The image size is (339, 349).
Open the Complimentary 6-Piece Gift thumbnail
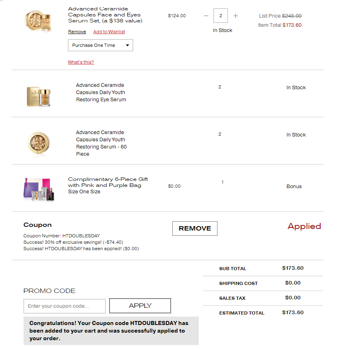(x=39, y=189)
